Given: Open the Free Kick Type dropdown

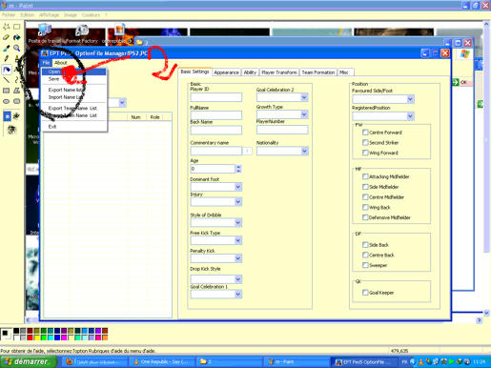Looking at the screenshot, I should point(238,240).
